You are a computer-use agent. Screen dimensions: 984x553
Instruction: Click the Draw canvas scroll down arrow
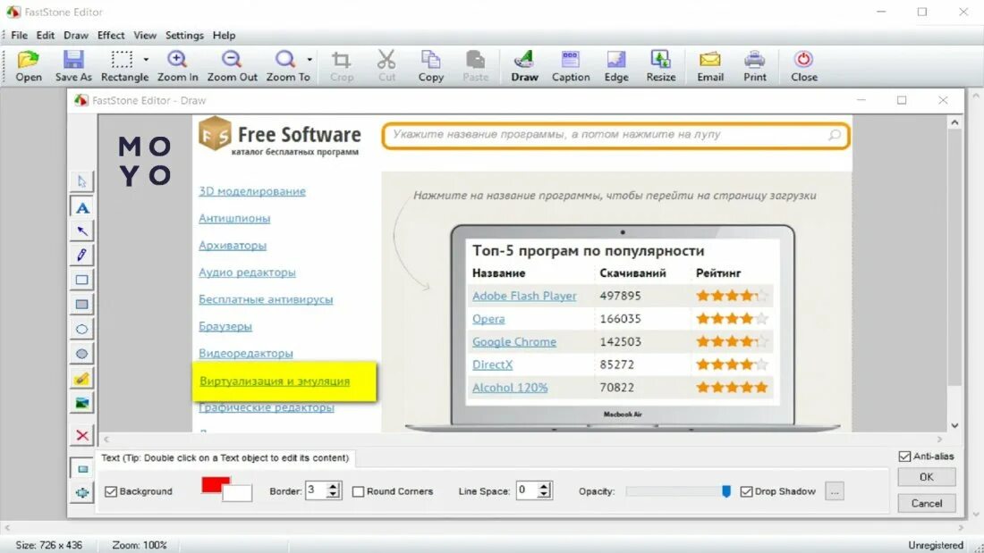pos(954,425)
